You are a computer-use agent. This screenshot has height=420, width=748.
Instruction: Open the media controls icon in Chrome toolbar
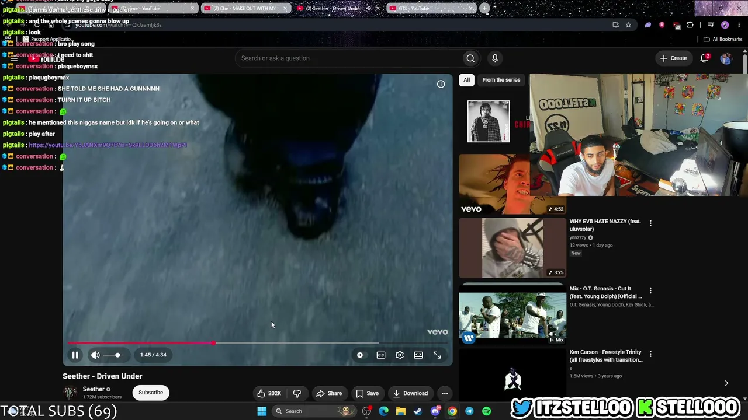point(711,25)
